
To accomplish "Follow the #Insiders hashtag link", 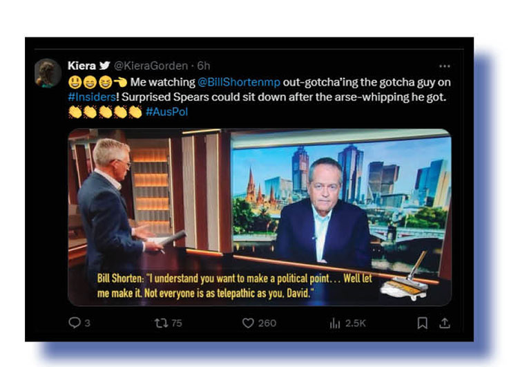I will (x=92, y=97).
